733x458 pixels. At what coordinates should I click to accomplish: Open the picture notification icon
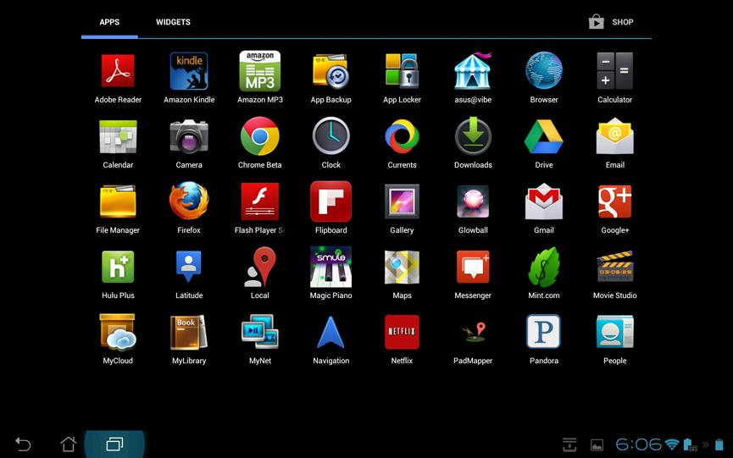pos(597,445)
